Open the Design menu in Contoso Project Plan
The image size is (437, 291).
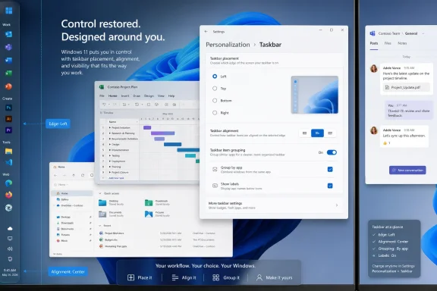(x=149, y=95)
